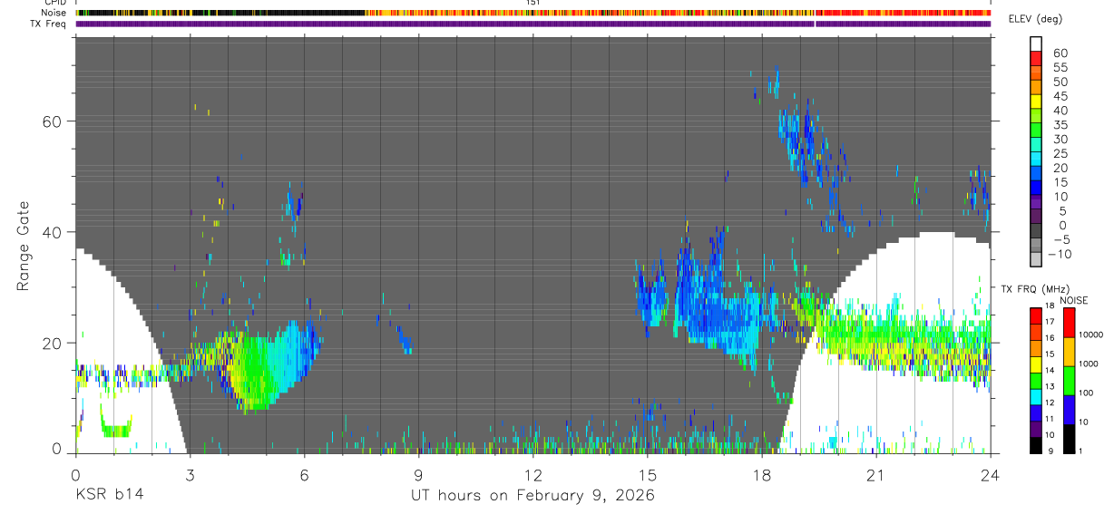Click the '60' tick label on the ELEV colorbar

1060,53
